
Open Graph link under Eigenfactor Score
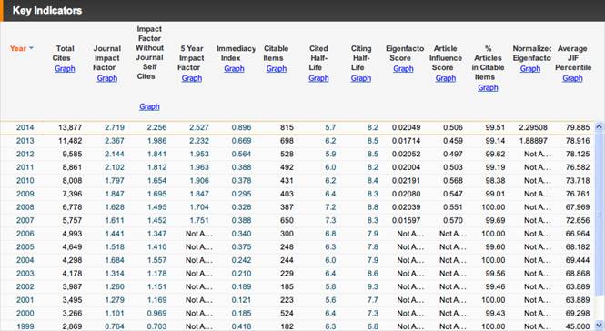(x=403, y=69)
